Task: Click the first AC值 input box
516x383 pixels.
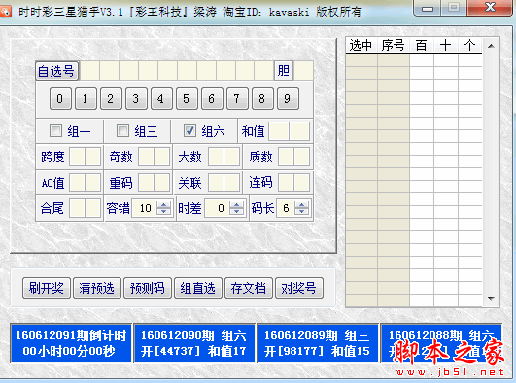Action: tap(78, 183)
